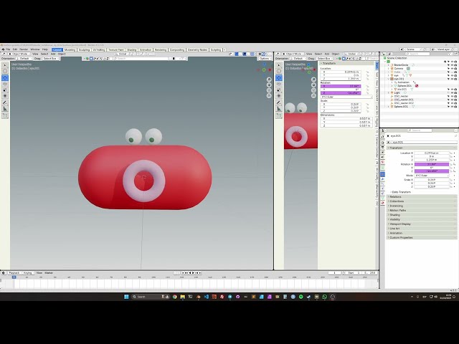
Task: Click Rotation X purple field in properties panel
Action: 432,164
